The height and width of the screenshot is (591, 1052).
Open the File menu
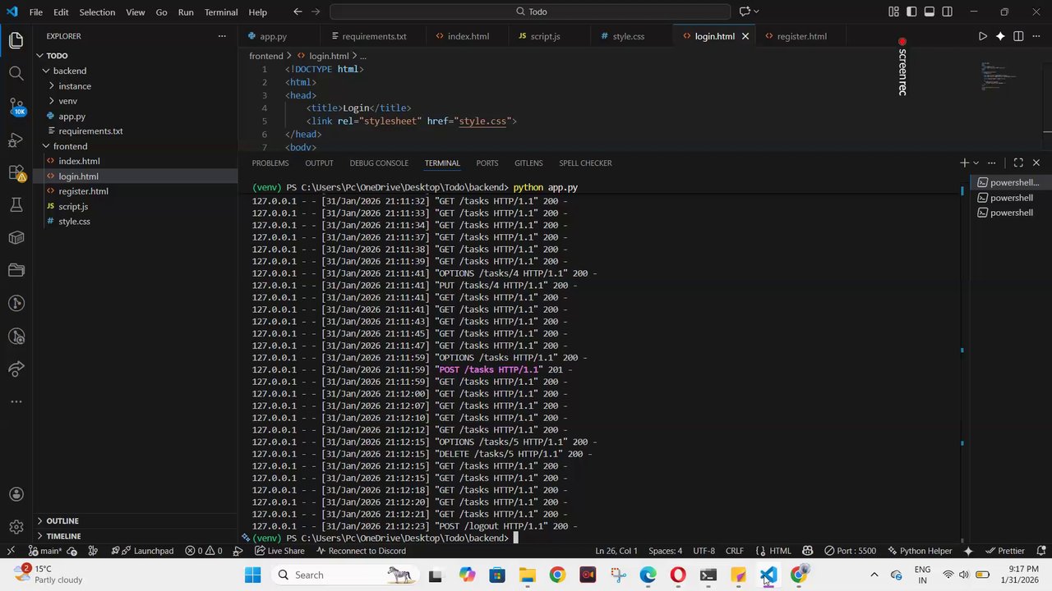point(36,12)
